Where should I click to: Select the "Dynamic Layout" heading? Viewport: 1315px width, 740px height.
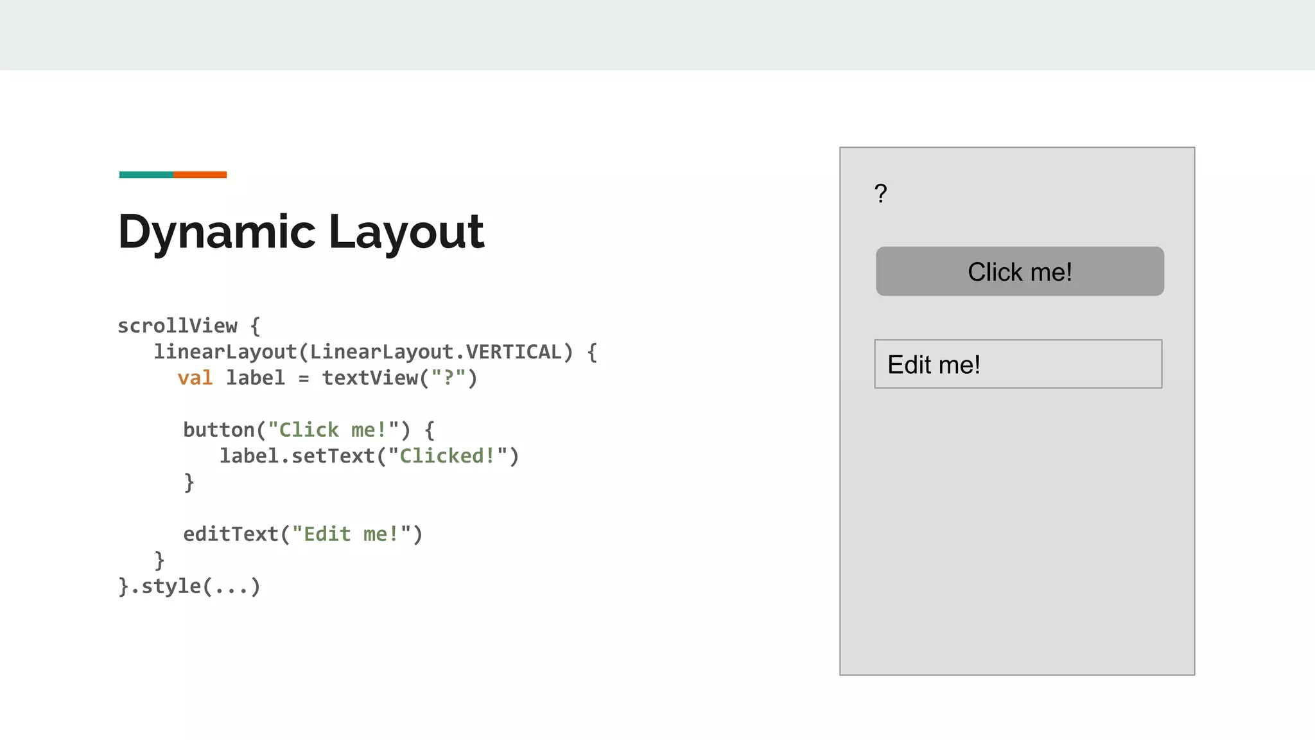pos(301,232)
